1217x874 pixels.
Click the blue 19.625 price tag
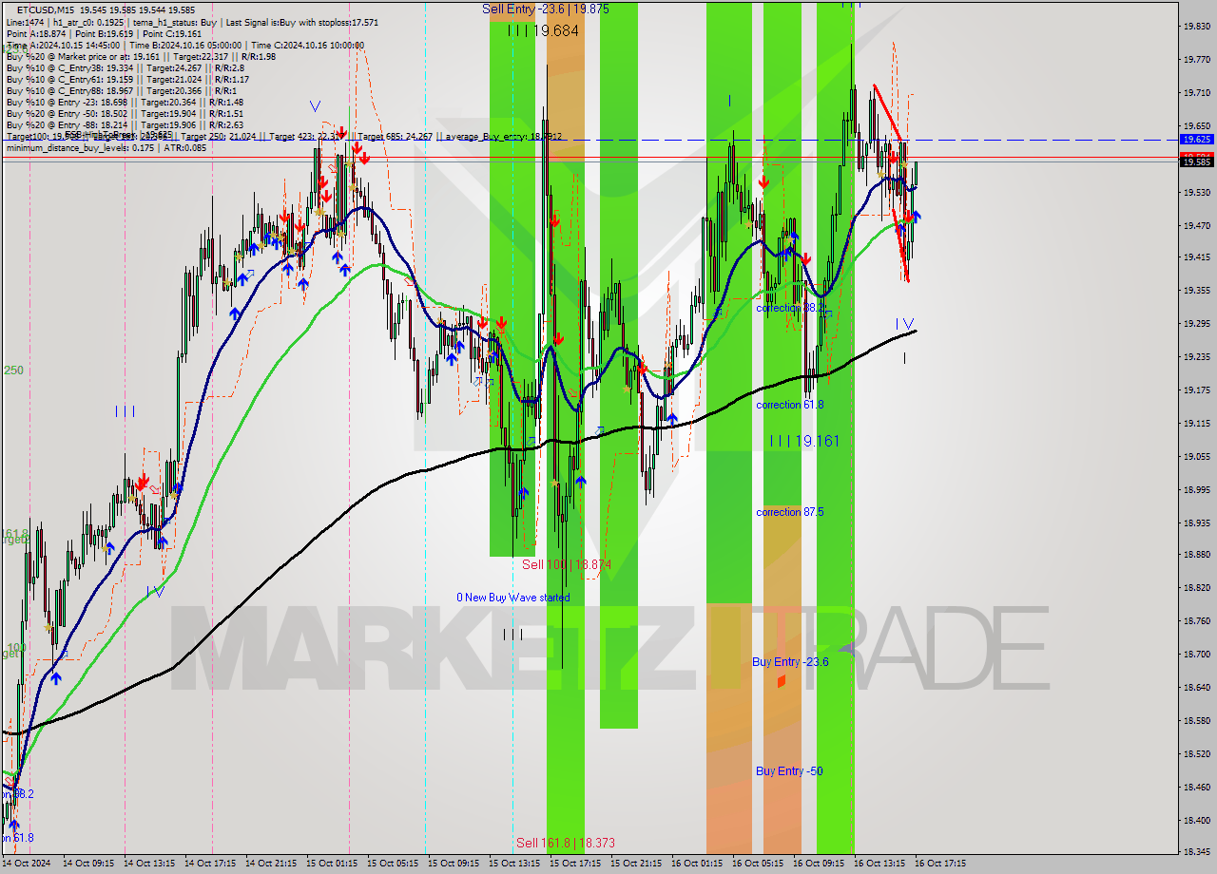1196,139
